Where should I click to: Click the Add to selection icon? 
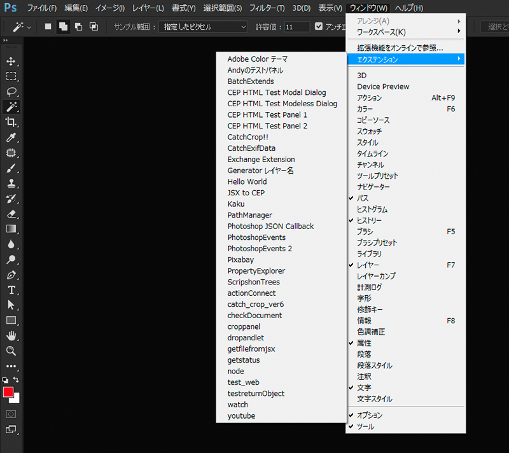[x=63, y=27]
